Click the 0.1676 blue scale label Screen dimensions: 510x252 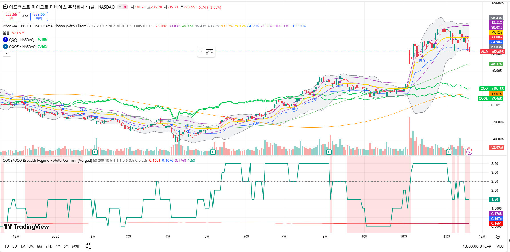(496, 219)
